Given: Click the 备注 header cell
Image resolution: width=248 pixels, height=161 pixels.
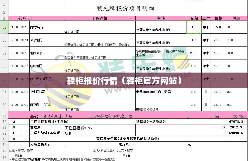Looking at the screenshot, I should coord(161,18).
